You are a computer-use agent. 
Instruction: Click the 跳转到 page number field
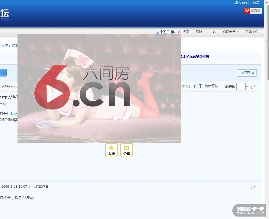241,86
